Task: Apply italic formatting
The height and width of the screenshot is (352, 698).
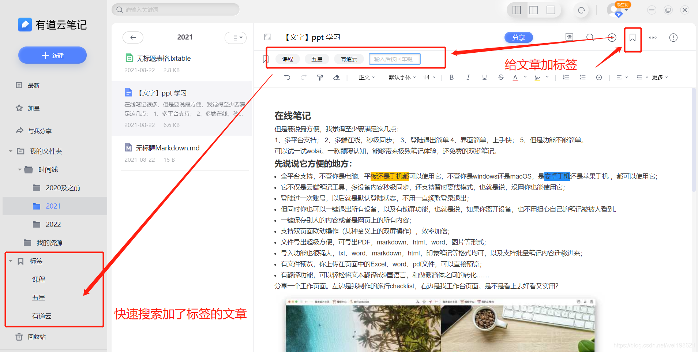Action: point(468,77)
